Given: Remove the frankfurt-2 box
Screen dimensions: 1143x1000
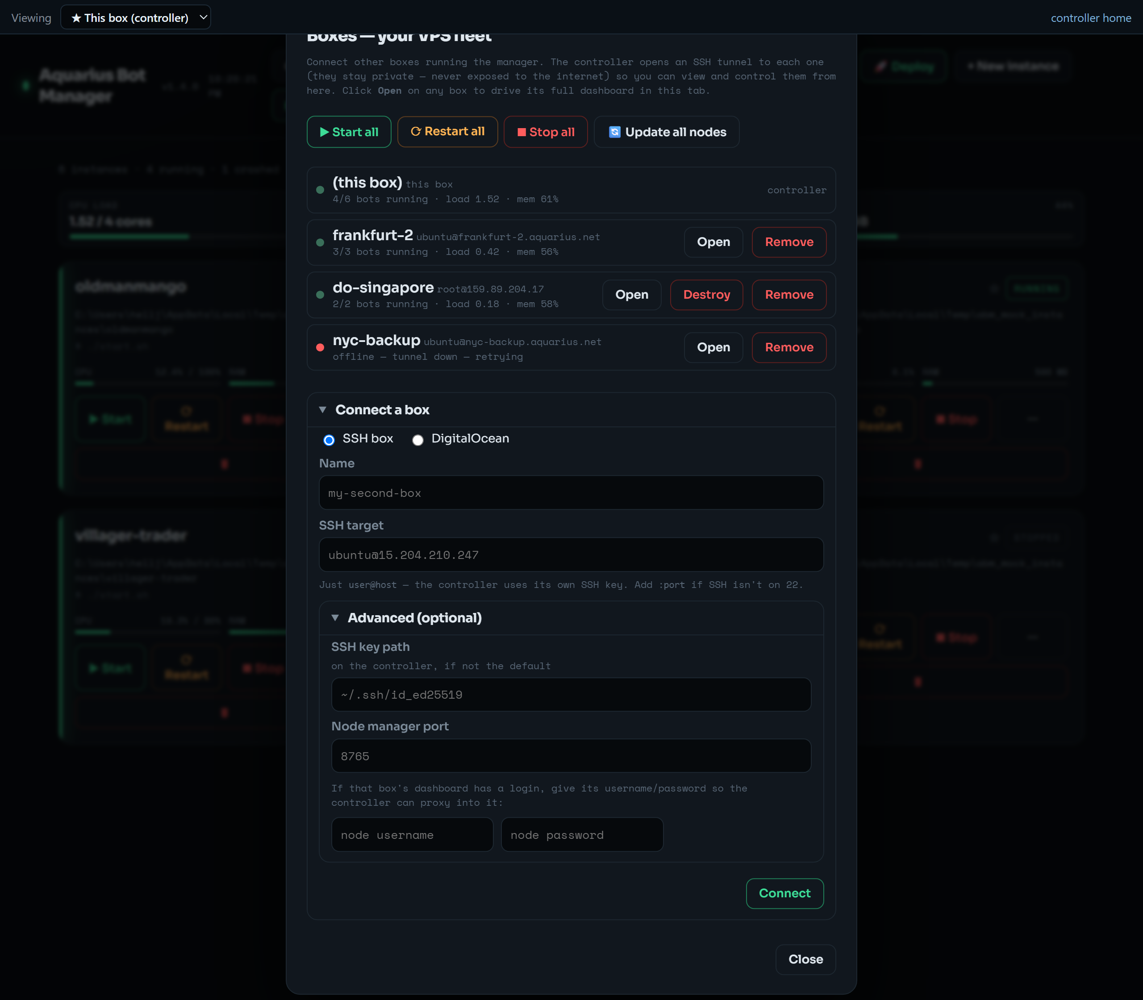Looking at the screenshot, I should (x=789, y=242).
